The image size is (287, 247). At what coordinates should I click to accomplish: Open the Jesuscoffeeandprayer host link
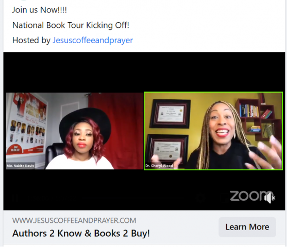(x=93, y=40)
